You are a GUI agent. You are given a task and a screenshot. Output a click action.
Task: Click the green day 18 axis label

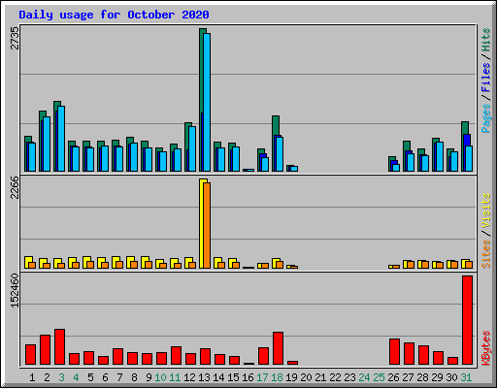[x=277, y=377]
